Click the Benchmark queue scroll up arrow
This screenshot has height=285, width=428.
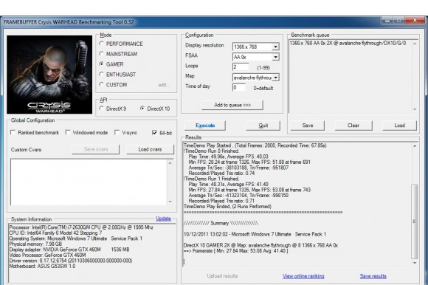point(415,44)
